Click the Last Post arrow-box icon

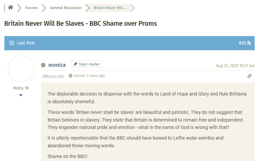pyautogui.click(x=12, y=43)
